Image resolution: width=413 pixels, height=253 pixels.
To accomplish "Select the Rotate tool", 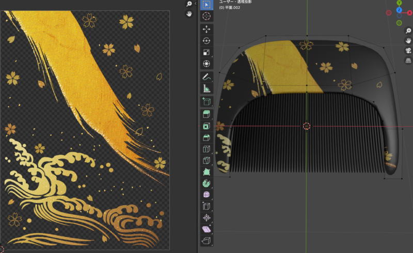I will pyautogui.click(x=206, y=41).
